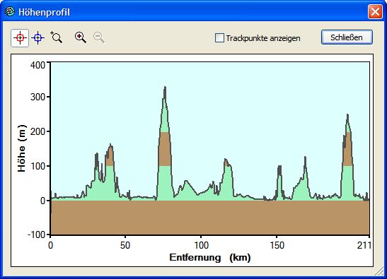
Task: Click the 211 distance axis value
Action: point(364,245)
